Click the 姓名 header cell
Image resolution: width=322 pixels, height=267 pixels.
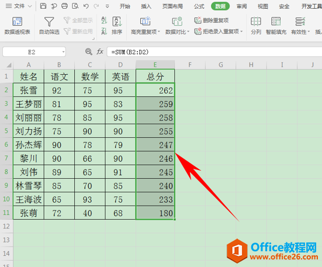pyautogui.click(x=29, y=77)
